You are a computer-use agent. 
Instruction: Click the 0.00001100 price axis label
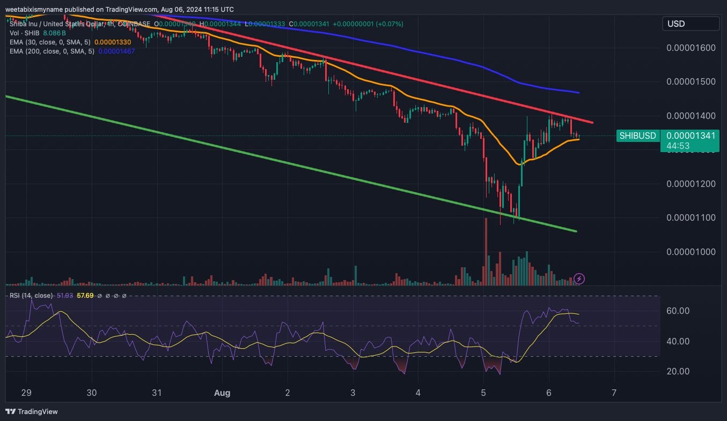(x=691, y=217)
